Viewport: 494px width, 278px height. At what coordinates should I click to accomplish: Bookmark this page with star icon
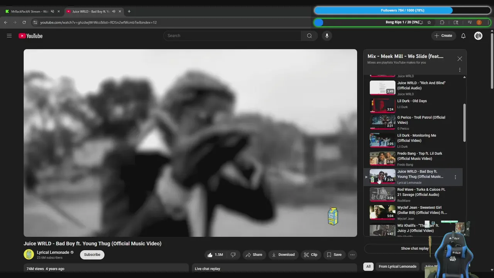tap(429, 22)
